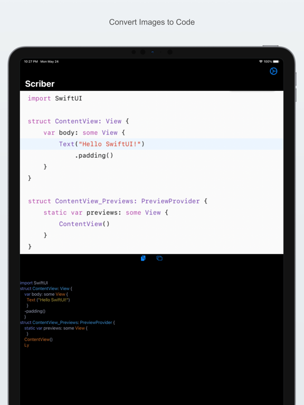The width and height of the screenshot is (304, 405).
Task: Tap the Wi-Fi status icon
Action: coord(261,62)
